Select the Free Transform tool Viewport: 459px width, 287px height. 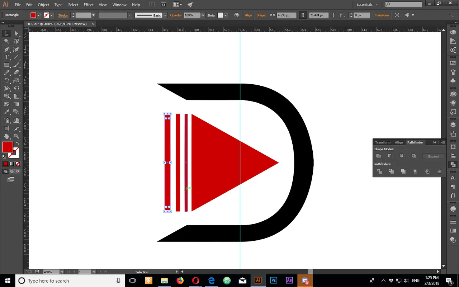click(16, 89)
